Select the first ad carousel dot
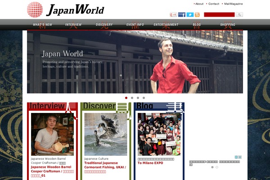The height and width of the screenshot is (180, 270). pos(212,167)
